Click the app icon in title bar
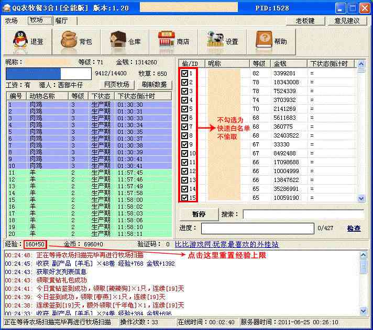This screenshot has height=330, width=373. pyautogui.click(x=7, y=8)
